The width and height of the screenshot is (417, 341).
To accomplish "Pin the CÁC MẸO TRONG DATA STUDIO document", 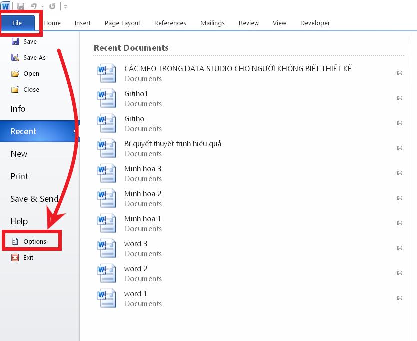I will tap(398, 73).
